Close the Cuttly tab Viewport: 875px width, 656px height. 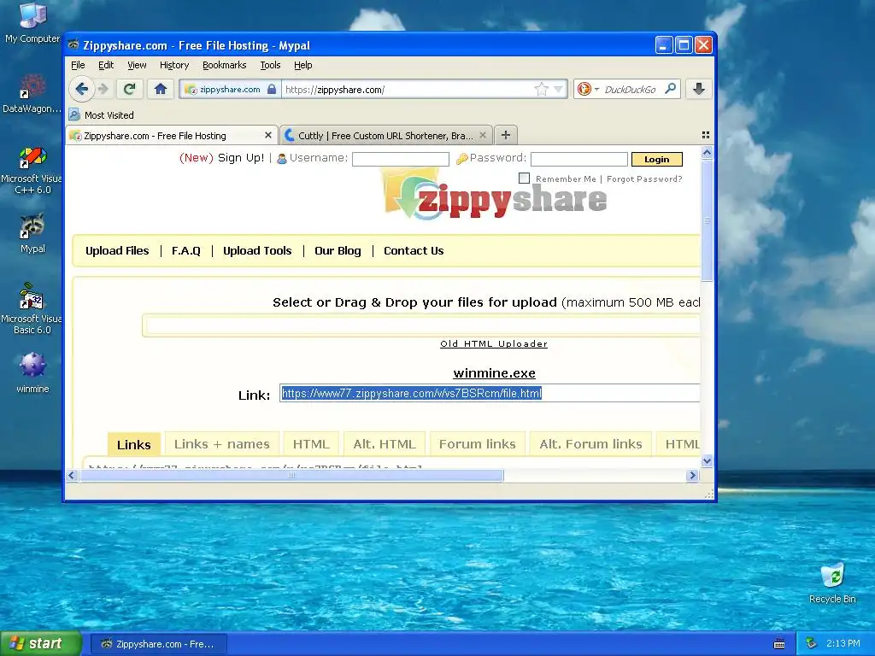coord(483,136)
